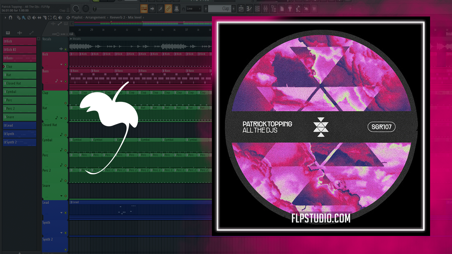
Task: Click Playlist - Arrangement breadcrumb
Action: pyautogui.click(x=88, y=17)
